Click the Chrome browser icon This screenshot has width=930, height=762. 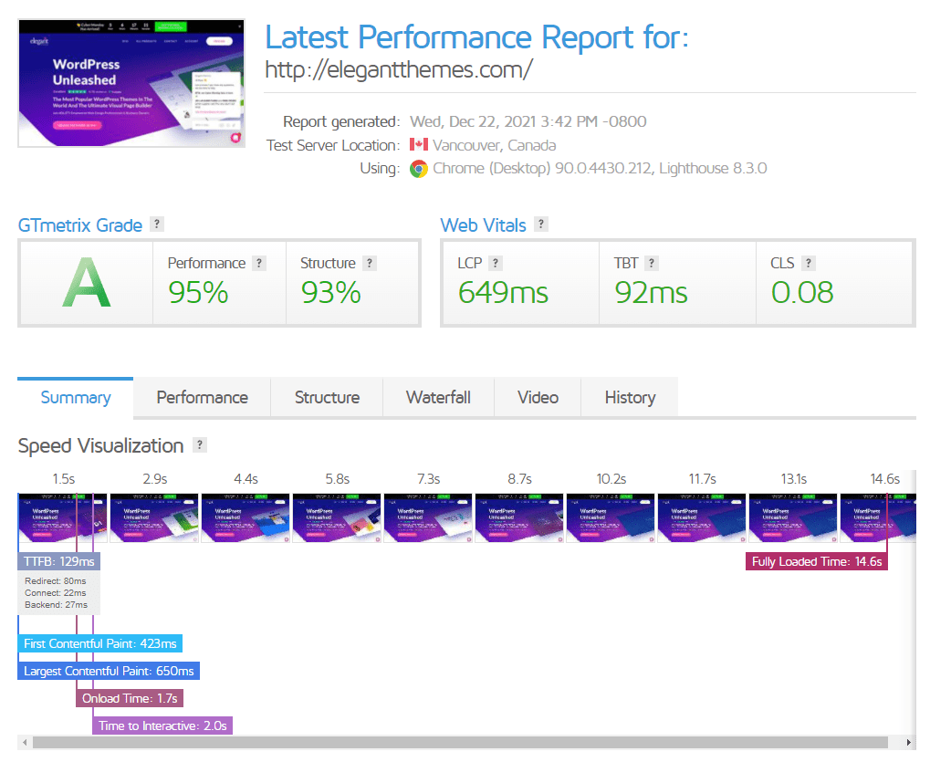point(421,168)
